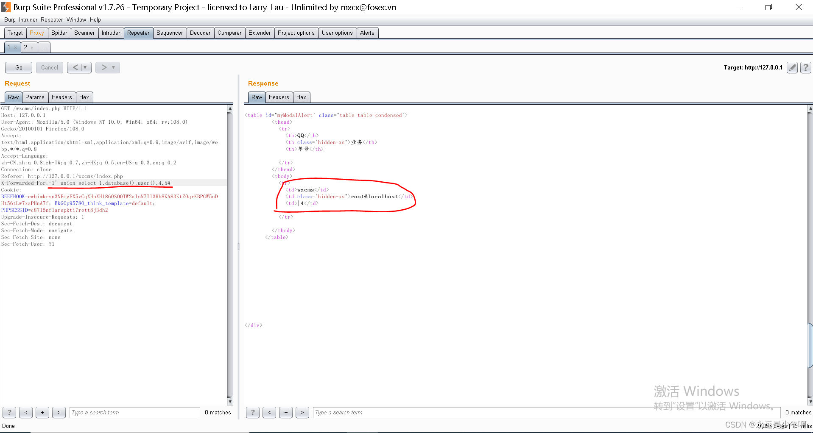Image resolution: width=813 pixels, height=433 pixels.
Task: Focus the request search term field
Action: coord(135,412)
